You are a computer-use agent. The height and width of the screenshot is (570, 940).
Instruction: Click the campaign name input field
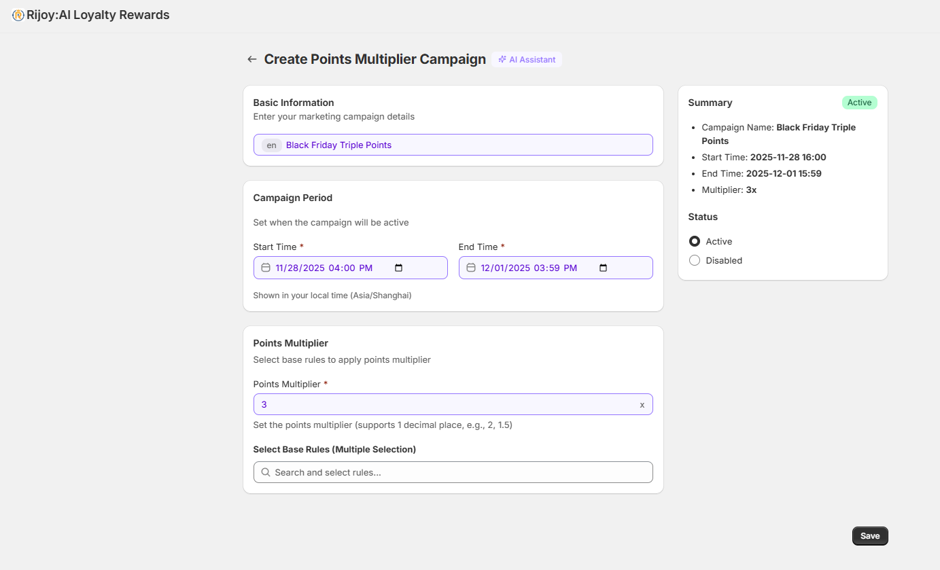tap(462, 145)
